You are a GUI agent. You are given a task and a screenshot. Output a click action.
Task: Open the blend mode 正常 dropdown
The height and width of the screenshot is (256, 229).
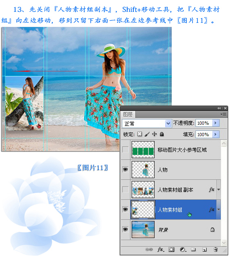click(x=168, y=124)
